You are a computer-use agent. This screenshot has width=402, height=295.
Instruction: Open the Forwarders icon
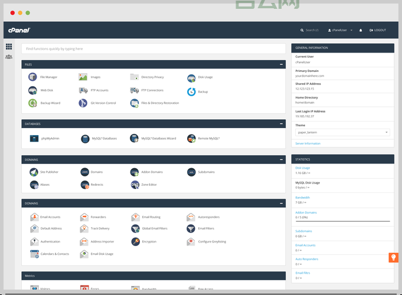click(84, 217)
